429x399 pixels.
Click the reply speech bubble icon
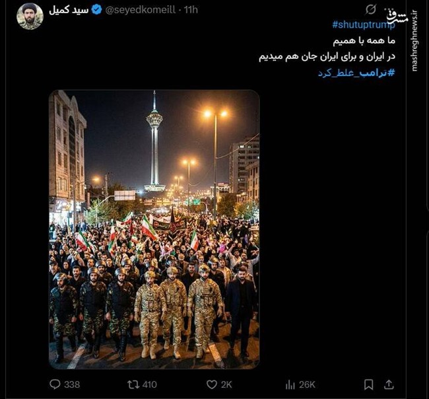coord(55,384)
